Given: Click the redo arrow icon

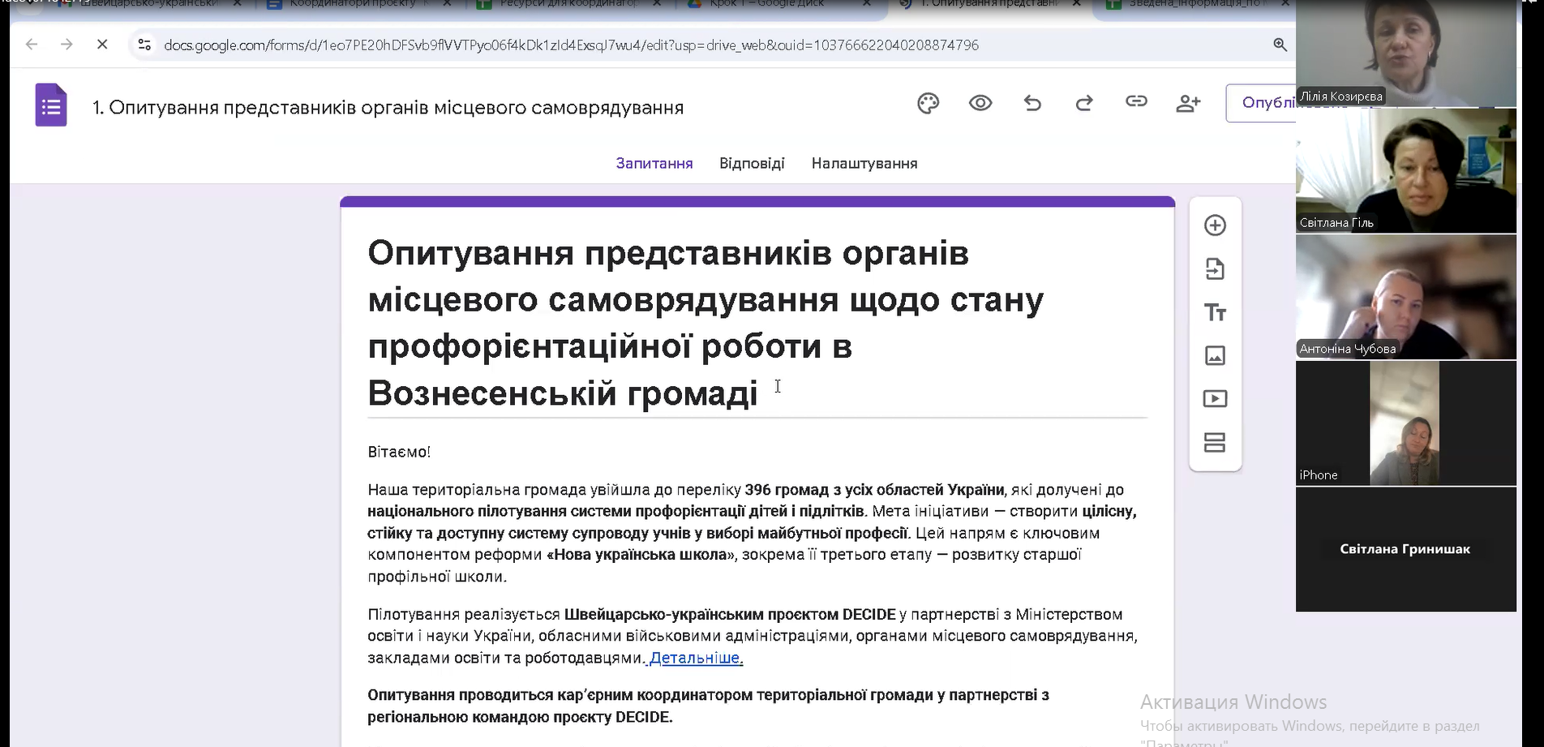Looking at the screenshot, I should click(1084, 103).
